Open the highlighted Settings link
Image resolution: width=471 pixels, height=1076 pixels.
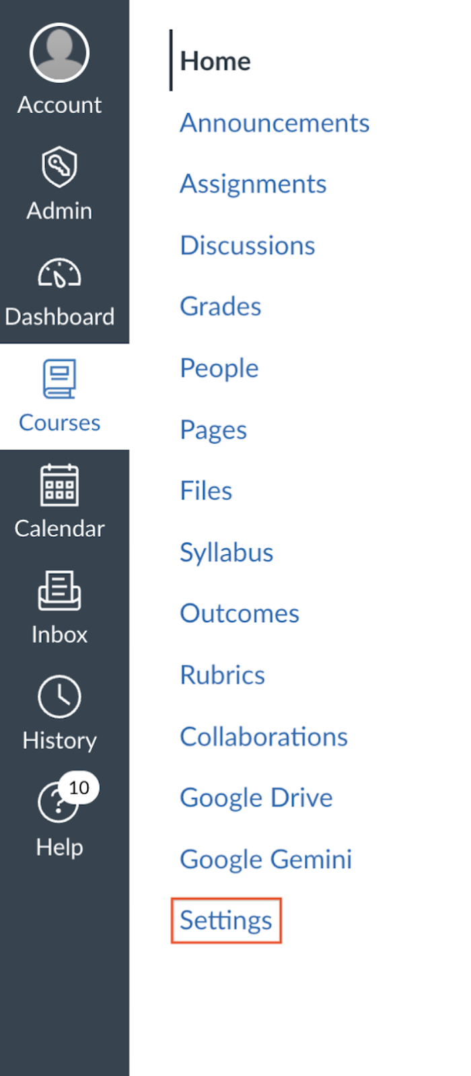point(226,920)
